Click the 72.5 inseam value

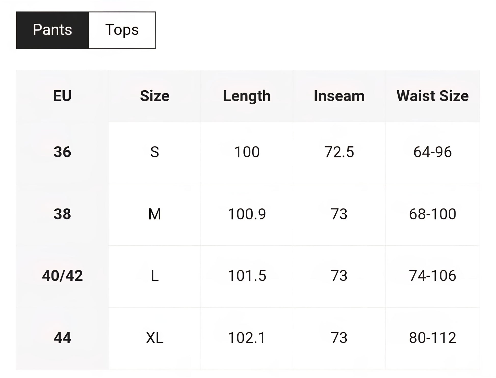(x=339, y=152)
